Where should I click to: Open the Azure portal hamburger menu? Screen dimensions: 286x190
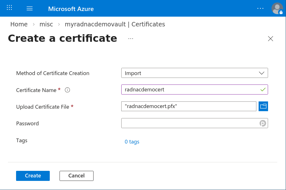(x=30, y=8)
